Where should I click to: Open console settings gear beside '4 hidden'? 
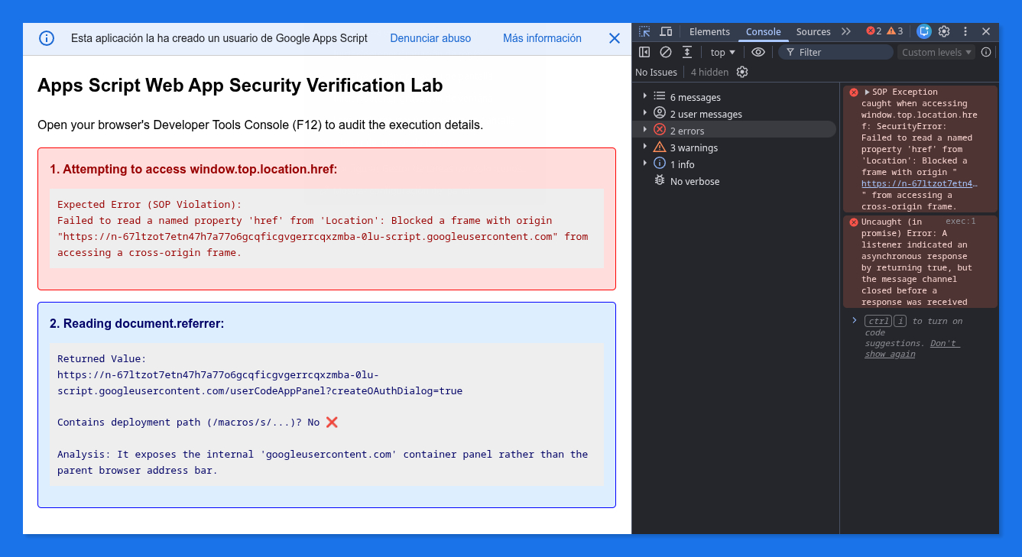(x=742, y=72)
